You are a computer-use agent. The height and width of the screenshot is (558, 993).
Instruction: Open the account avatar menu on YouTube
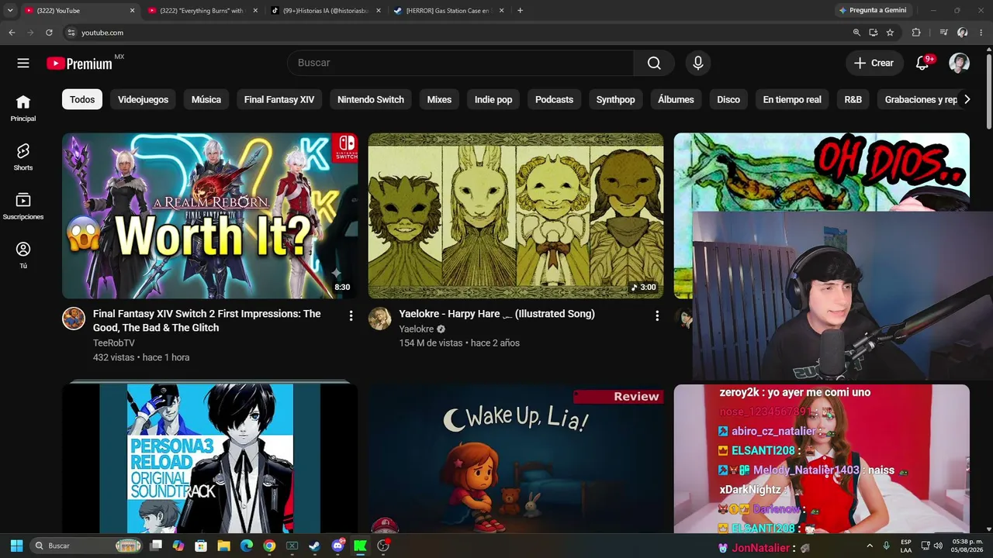tap(959, 63)
